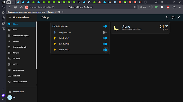Open the browser downloads icon

[180, 7]
